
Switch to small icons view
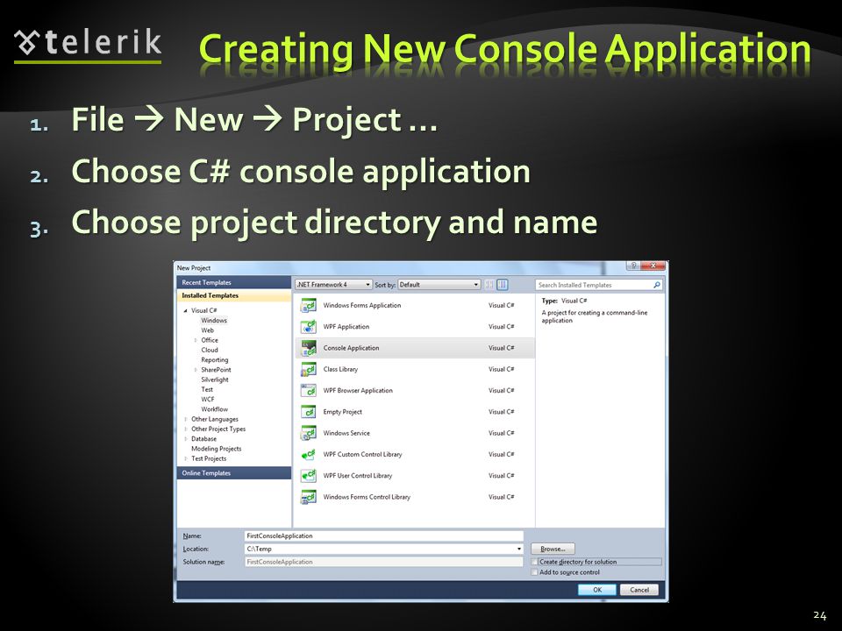click(x=489, y=285)
